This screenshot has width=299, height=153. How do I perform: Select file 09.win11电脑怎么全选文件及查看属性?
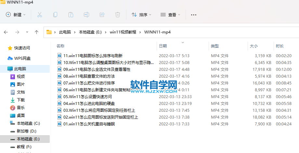tap(97, 70)
